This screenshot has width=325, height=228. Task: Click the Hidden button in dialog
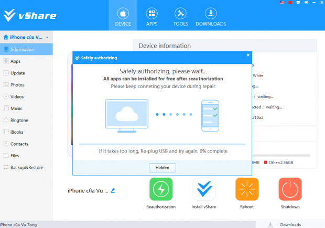pyautogui.click(x=162, y=168)
